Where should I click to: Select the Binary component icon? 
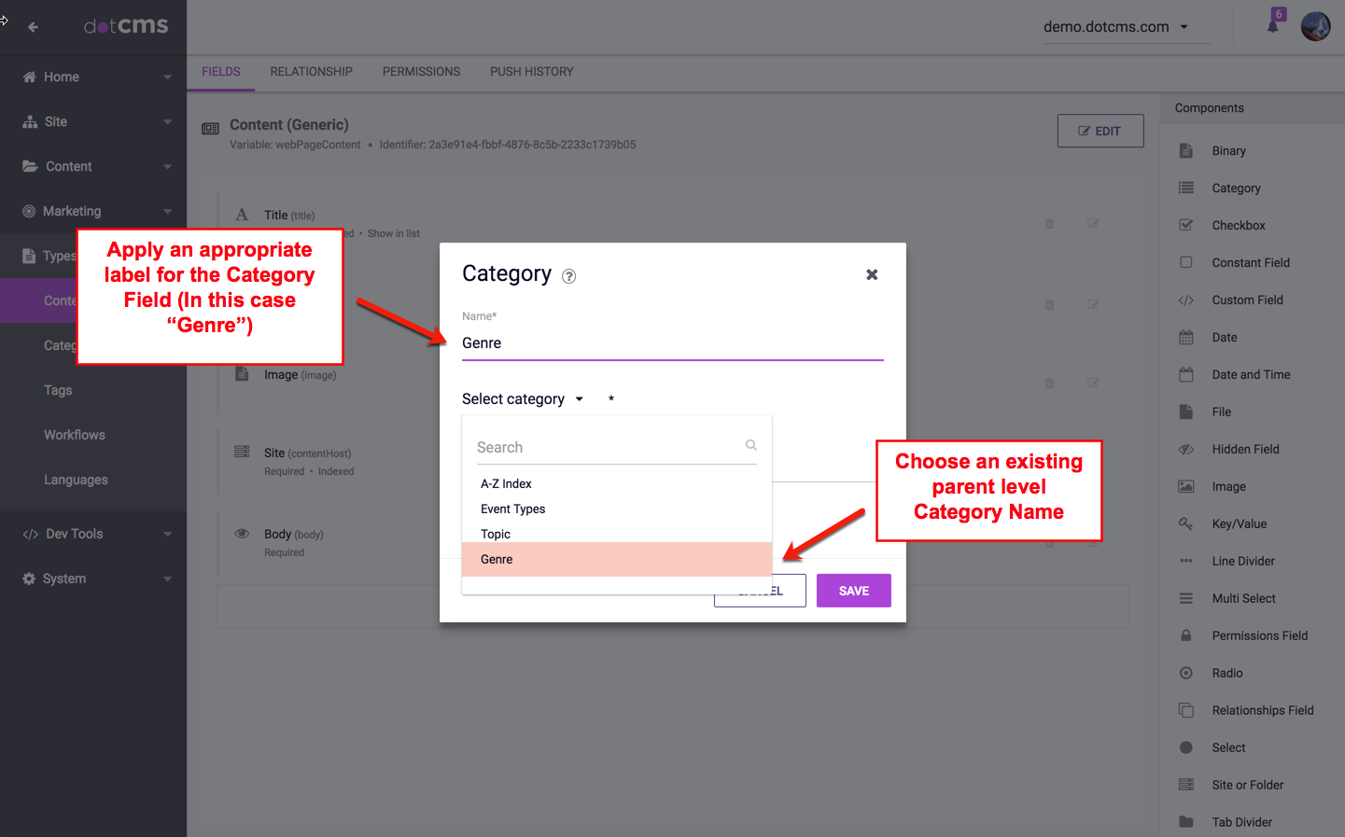click(x=1186, y=150)
